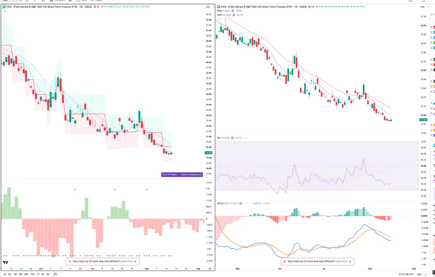Screen dimensions: 435x277
Task: Select the 1D time range
Action: tap(5, 274)
